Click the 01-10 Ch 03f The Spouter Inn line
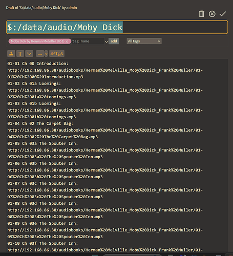233x256 pixels. click(x=43, y=243)
